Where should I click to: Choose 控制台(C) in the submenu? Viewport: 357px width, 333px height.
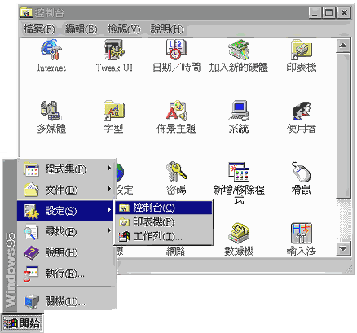[164, 208]
